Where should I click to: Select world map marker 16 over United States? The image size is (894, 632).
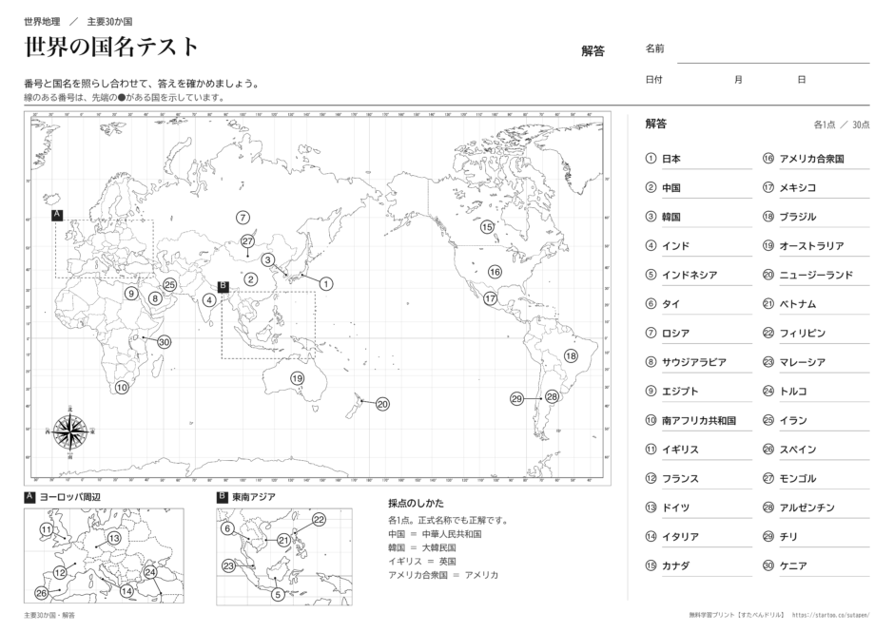(495, 272)
